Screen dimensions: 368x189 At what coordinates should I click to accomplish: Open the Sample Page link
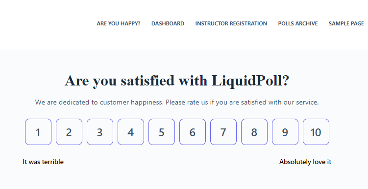(x=346, y=23)
